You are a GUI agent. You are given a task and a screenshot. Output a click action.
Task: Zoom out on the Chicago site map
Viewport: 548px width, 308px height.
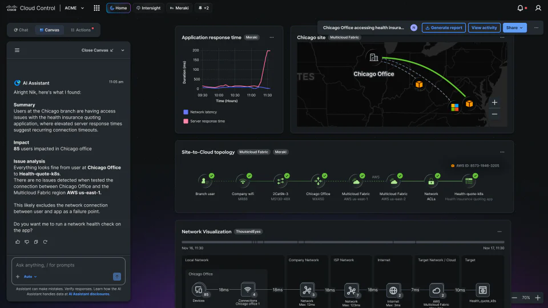pos(494,114)
